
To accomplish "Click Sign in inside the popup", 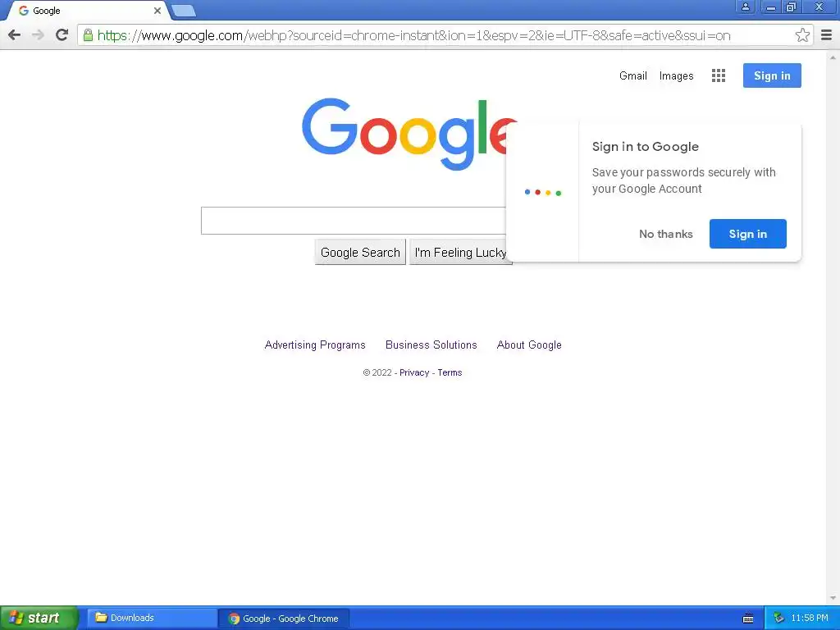I will click(x=748, y=234).
